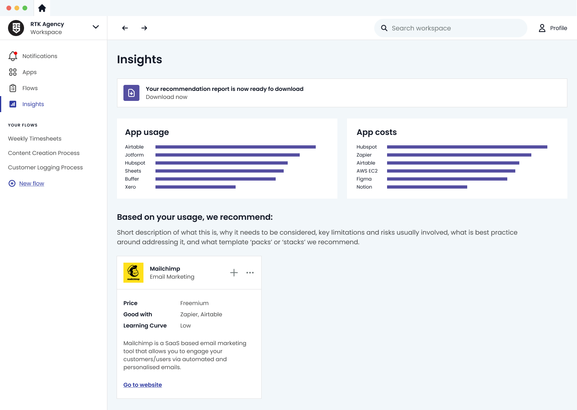Click the plus icon on Mailchimp card
This screenshot has height=410, width=577.
pos(234,273)
